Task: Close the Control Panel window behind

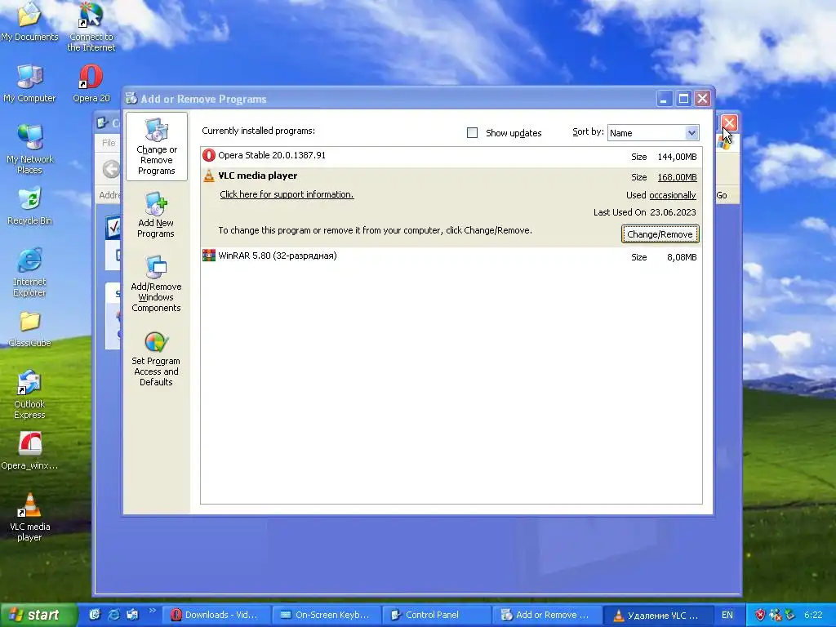Action: (729, 123)
